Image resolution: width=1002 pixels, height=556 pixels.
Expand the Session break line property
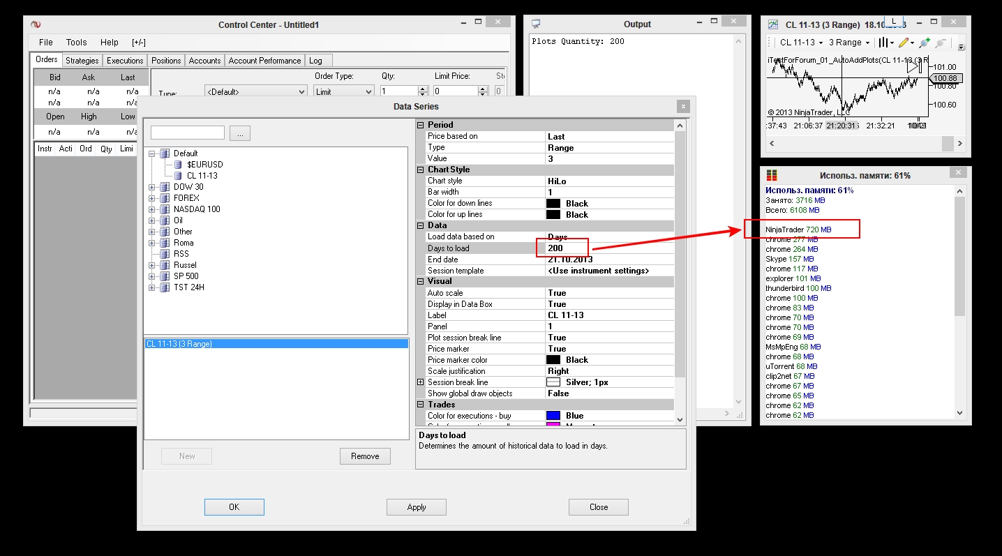click(x=421, y=382)
